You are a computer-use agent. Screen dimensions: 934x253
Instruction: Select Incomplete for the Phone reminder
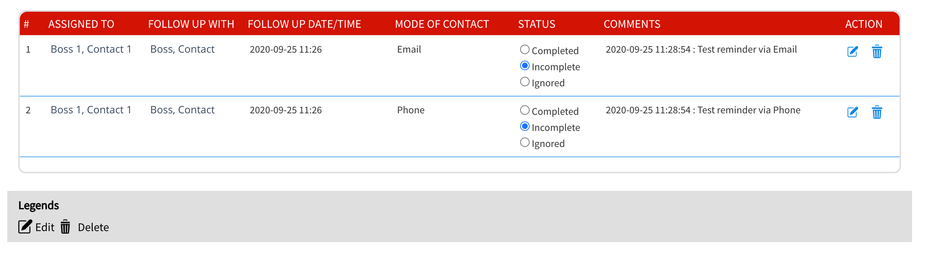(525, 126)
